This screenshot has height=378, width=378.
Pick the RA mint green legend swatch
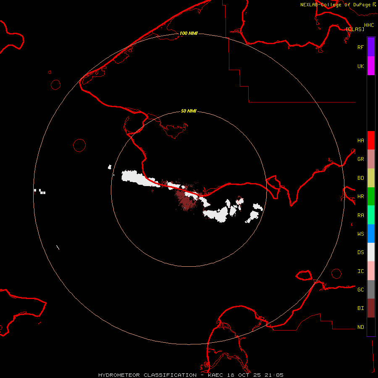pos(371,215)
